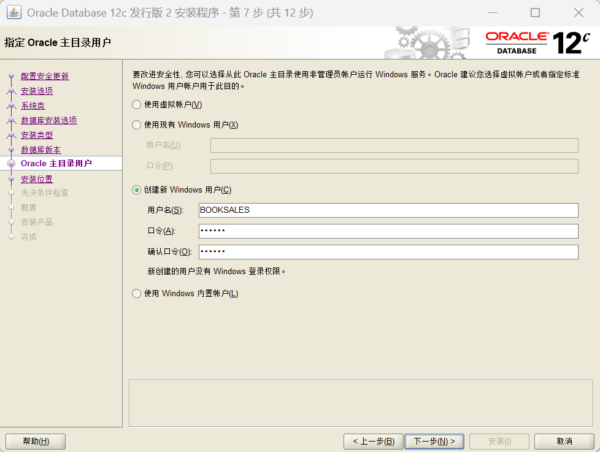Screen dimensions: 600x452
Task: Click the empty message area box
Action: [x=361, y=403]
